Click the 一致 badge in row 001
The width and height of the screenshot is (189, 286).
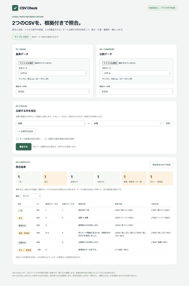point(21,211)
